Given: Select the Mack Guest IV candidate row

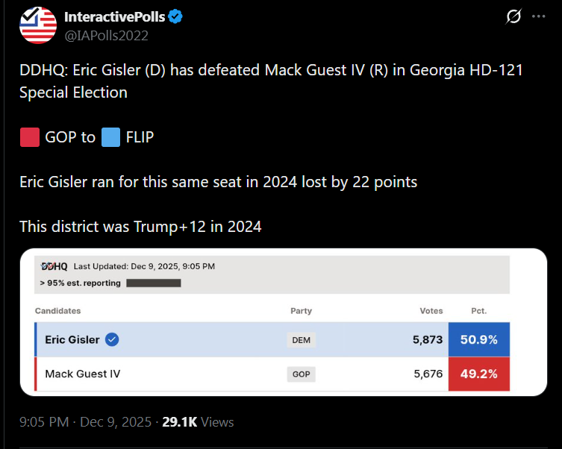Looking at the screenshot, I should [83, 374].
